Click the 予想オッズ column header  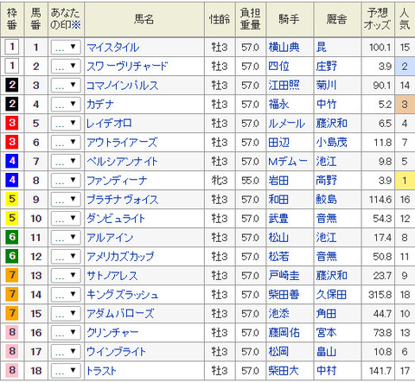tap(378, 19)
